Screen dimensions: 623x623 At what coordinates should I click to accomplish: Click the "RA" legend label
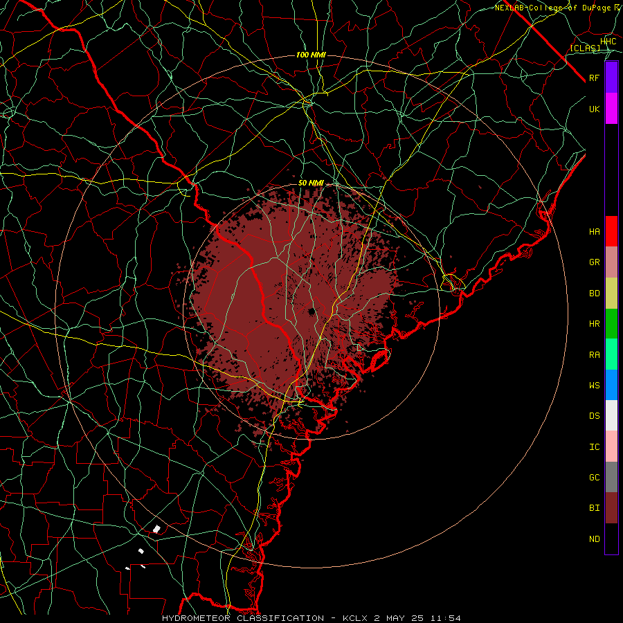595,354
